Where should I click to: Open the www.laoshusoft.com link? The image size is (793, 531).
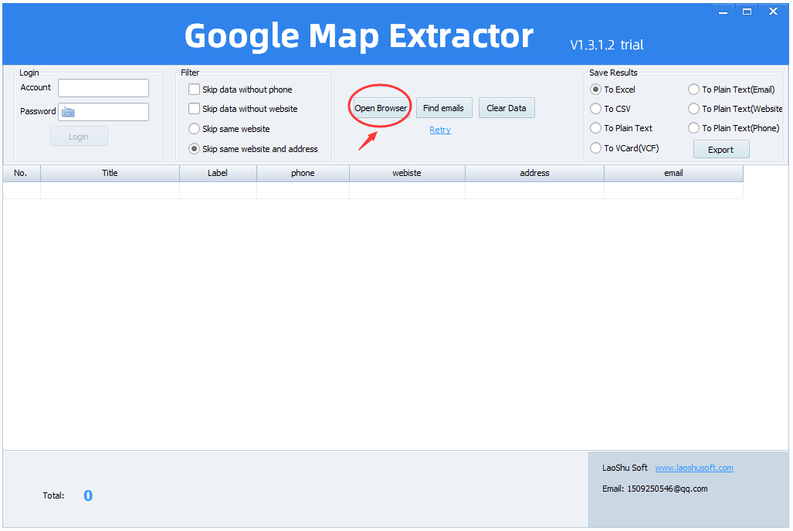693,468
